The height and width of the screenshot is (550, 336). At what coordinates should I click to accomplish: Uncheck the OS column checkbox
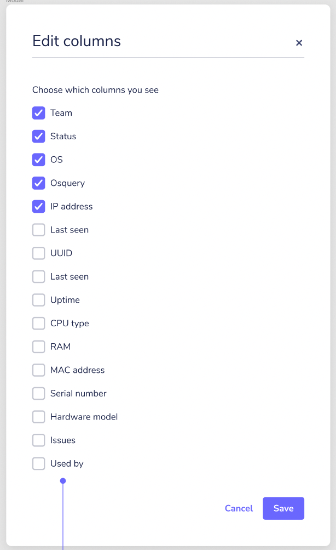(x=38, y=160)
